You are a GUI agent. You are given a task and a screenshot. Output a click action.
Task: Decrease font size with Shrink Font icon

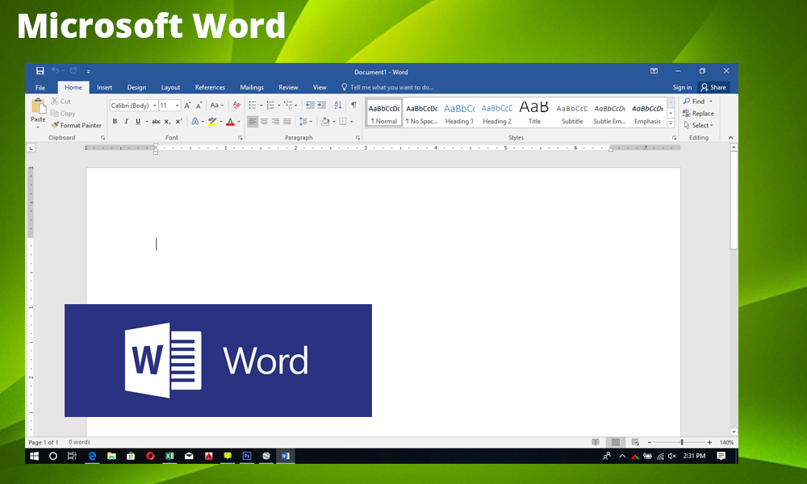[199, 106]
